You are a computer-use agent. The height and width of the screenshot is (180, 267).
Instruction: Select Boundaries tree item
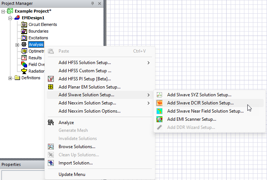(39, 31)
